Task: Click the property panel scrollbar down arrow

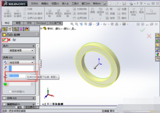Action: coord(38,104)
